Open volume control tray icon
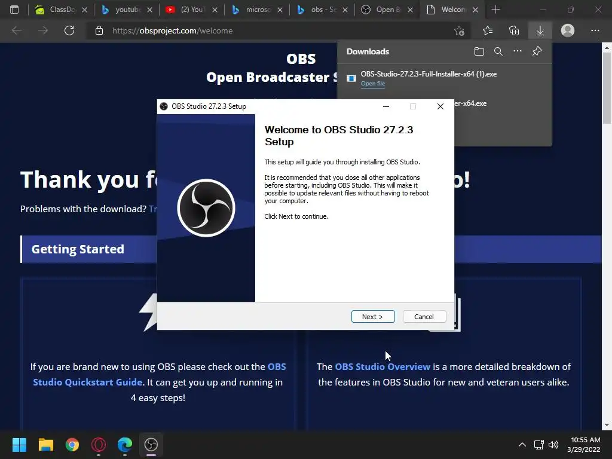The width and height of the screenshot is (612, 459). coord(553,445)
